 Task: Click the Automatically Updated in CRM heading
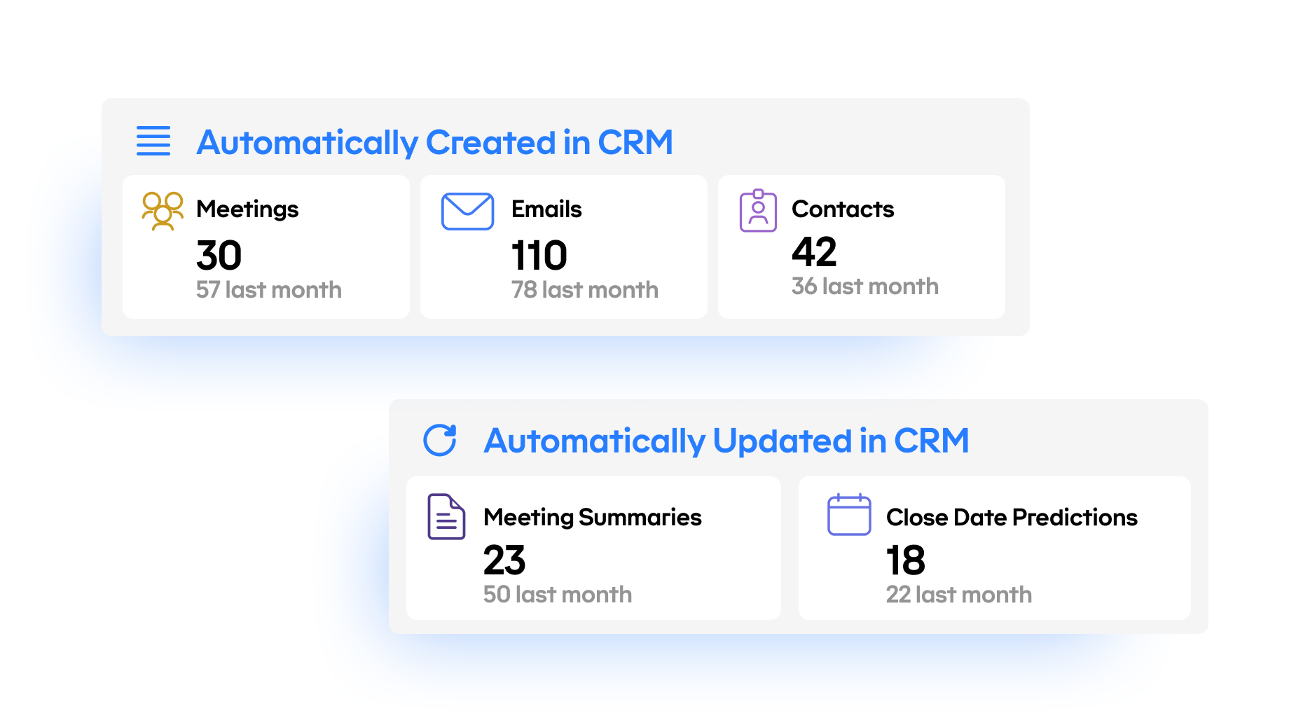[x=726, y=441]
